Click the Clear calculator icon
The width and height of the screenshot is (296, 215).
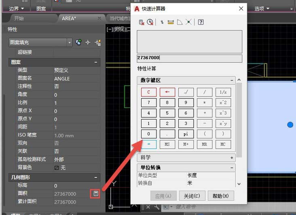142,22
